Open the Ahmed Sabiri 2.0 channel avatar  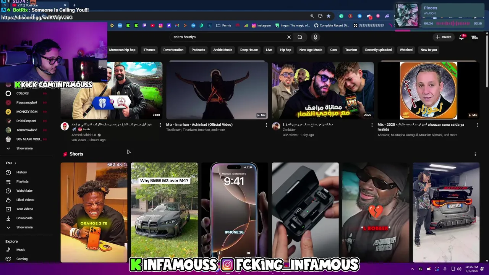pos(65,126)
